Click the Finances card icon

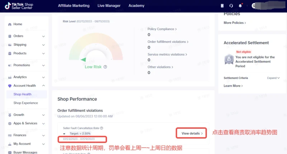pyautogui.click(x=10, y=135)
